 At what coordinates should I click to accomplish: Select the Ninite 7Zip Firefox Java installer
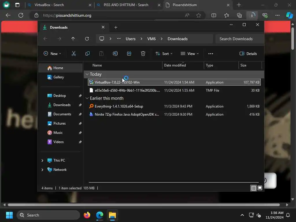(x=174, y=114)
